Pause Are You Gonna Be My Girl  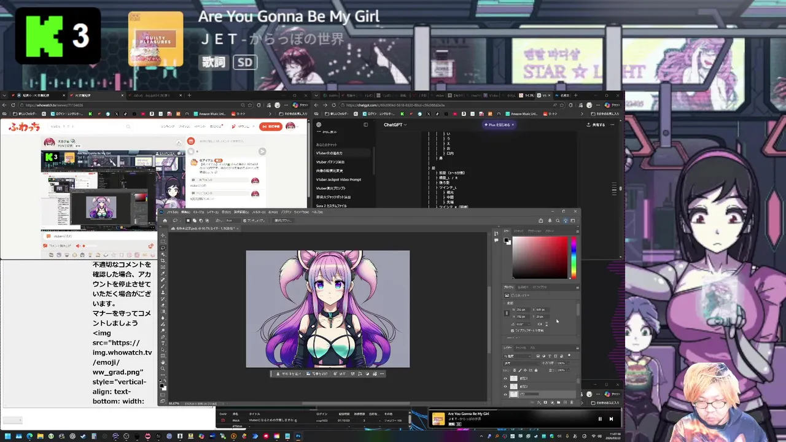coord(600,419)
